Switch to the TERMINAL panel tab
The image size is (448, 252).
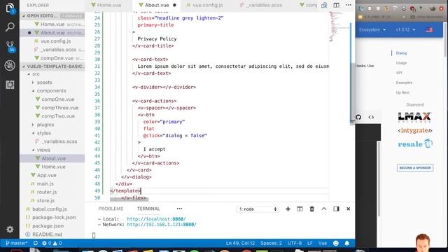tap(148, 209)
